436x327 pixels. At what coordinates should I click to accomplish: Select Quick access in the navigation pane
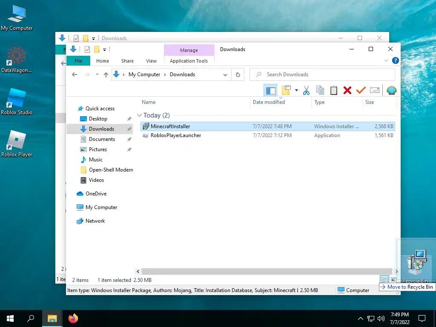pyautogui.click(x=100, y=109)
